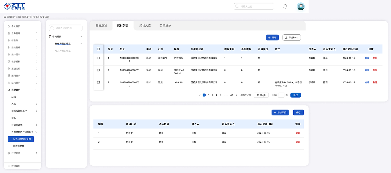The width and height of the screenshot is (391, 173).
Task: Click the 电子看板 monitor icon
Action: coord(9,62)
